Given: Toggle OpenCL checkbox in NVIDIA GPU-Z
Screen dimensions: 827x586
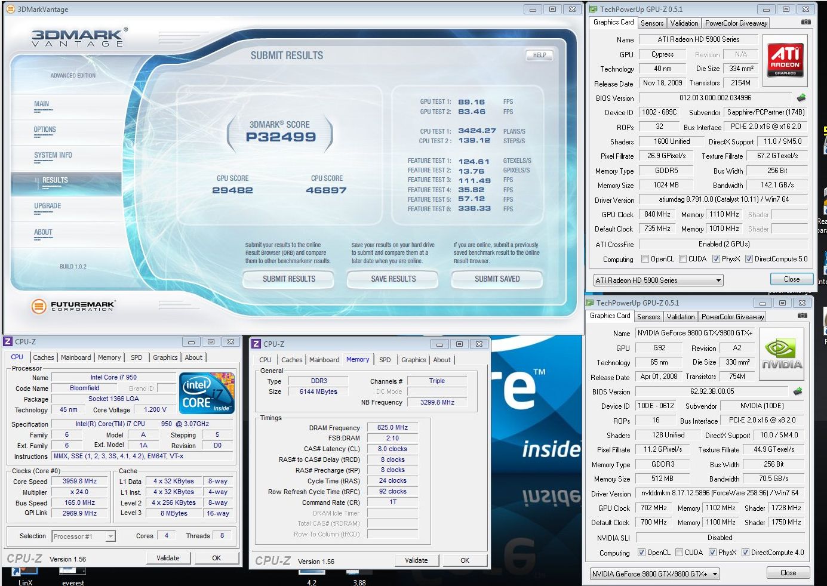Looking at the screenshot, I should 641,553.
